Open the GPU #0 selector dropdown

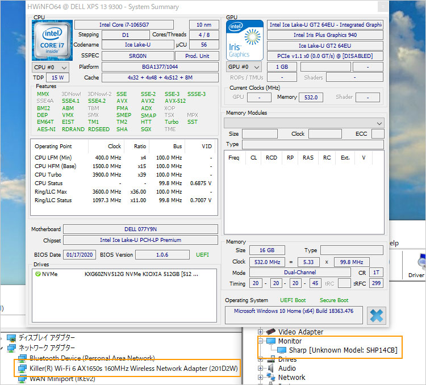pyautogui.click(x=244, y=67)
